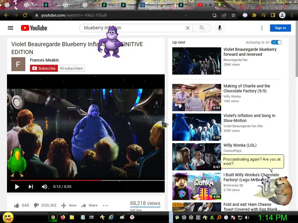The height and width of the screenshot is (223, 298).
Task: Open 'Violet Beauregarde blueberry forward and reversed' thumbnail
Action: (197, 61)
